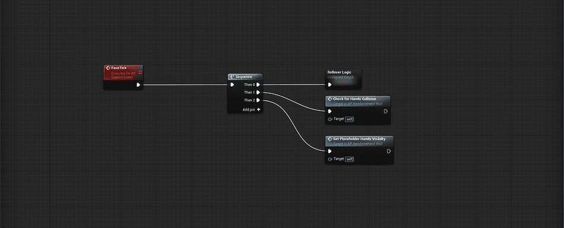Screen dimensions: 564x228
Task: Select the Check for Hands Collision title
Action: tap(354, 99)
